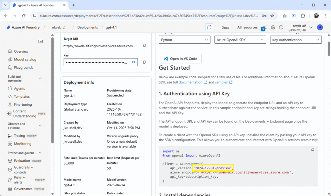Open Tracing under Observe and optimize
The image size is (331, 196).
click(x=19, y=136)
